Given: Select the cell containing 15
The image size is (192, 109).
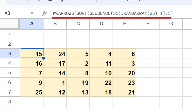Looking at the screenshot, I should tap(32, 53).
